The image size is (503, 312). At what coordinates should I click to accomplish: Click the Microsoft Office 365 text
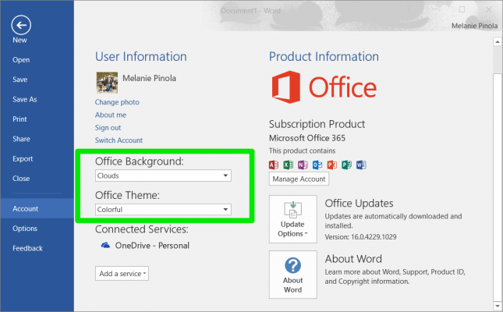click(307, 138)
